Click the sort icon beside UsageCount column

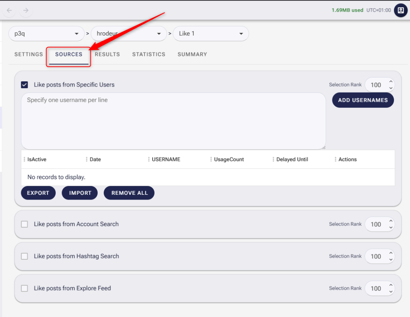[211, 159]
